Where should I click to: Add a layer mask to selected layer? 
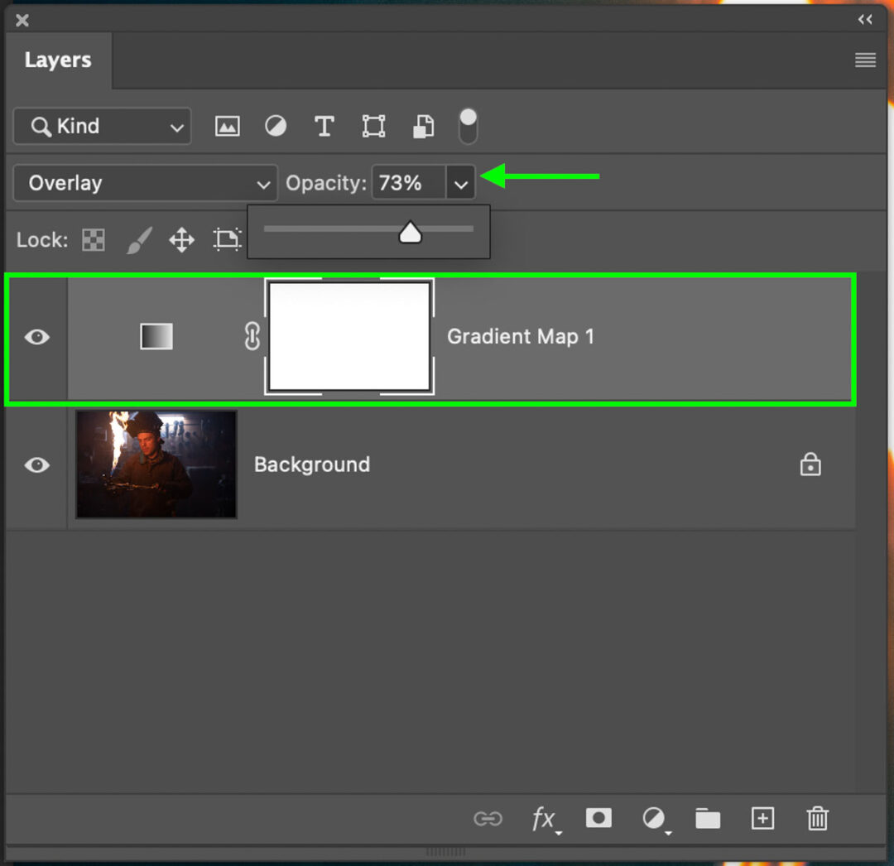598,819
